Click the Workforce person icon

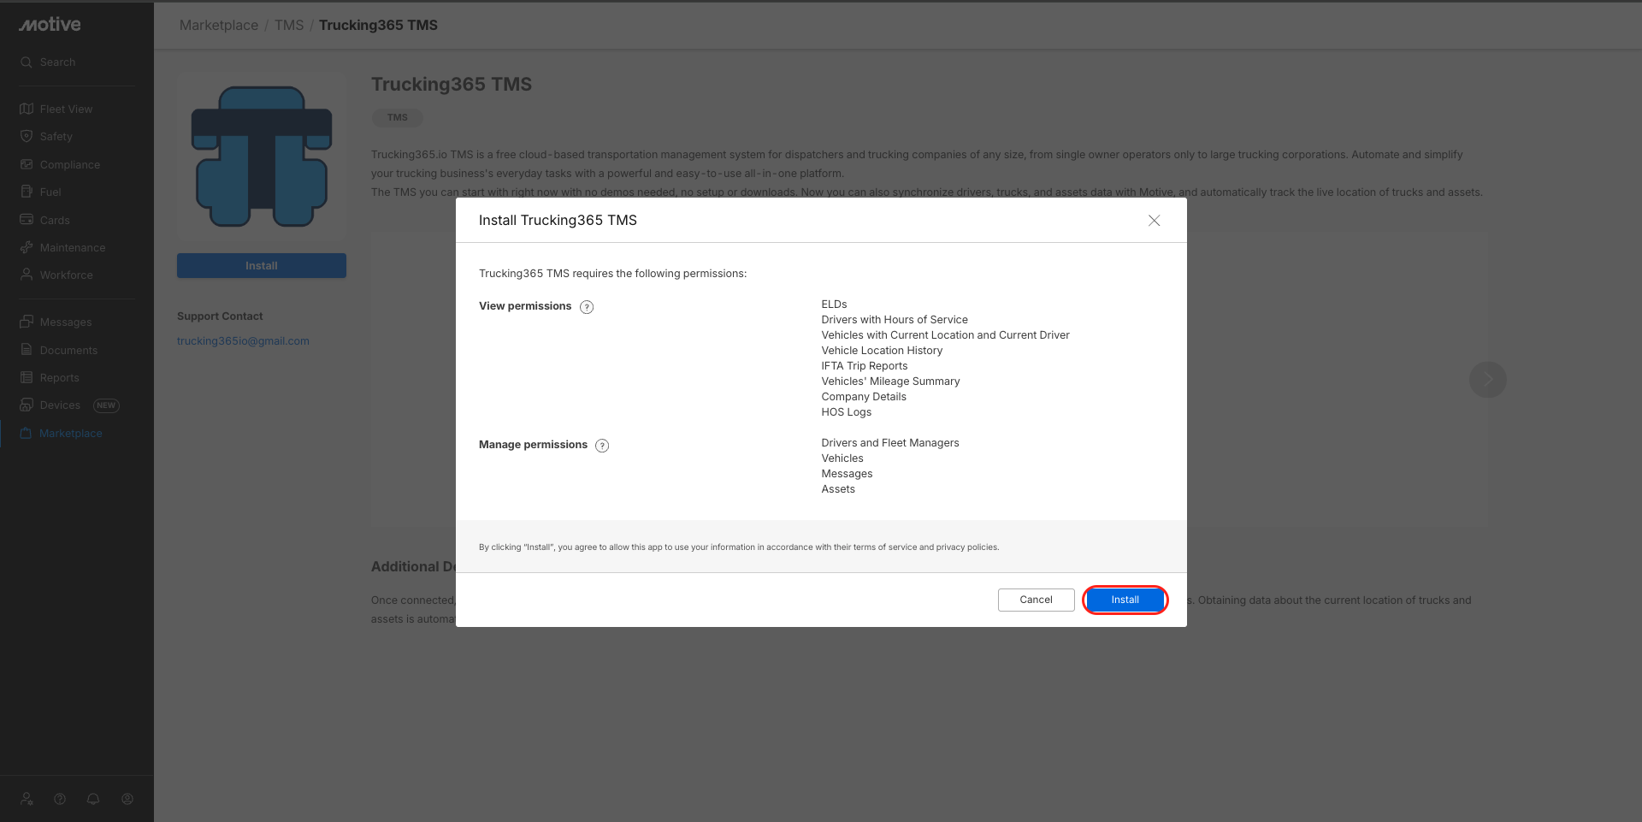[27, 275]
